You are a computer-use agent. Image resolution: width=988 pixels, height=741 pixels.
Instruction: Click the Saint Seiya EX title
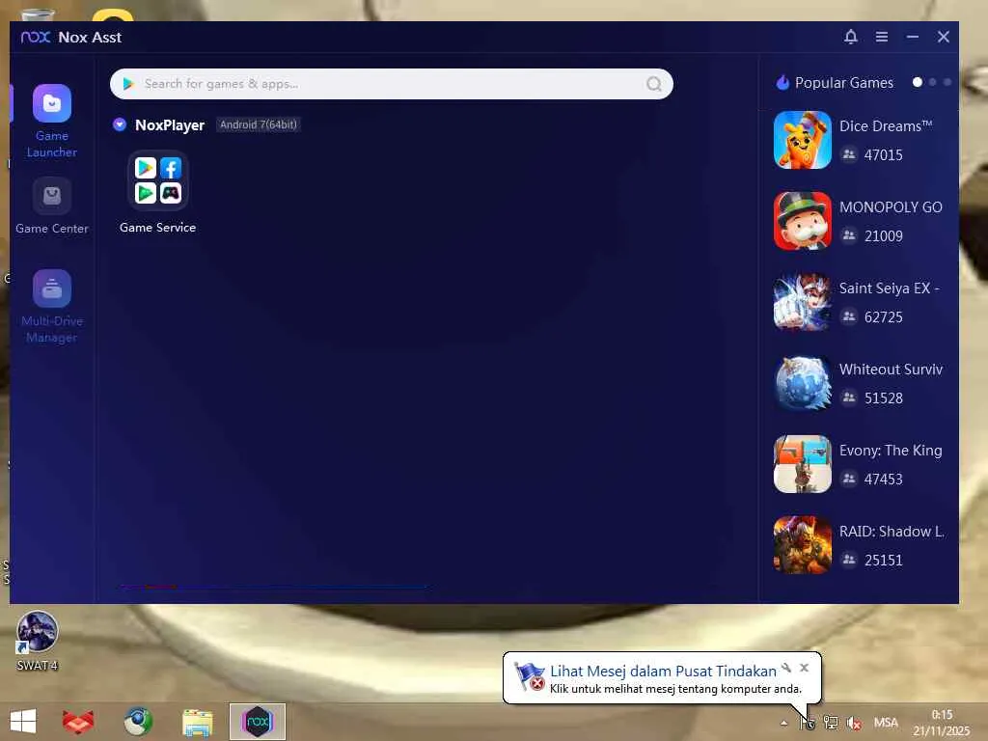[x=889, y=288]
